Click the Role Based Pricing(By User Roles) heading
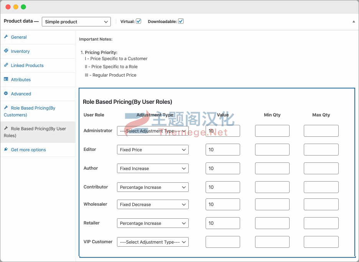Image resolution: width=359 pixels, height=262 pixels. tap(127, 102)
